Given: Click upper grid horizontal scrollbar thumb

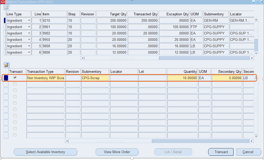Looking at the screenshot, I should pos(122,58).
